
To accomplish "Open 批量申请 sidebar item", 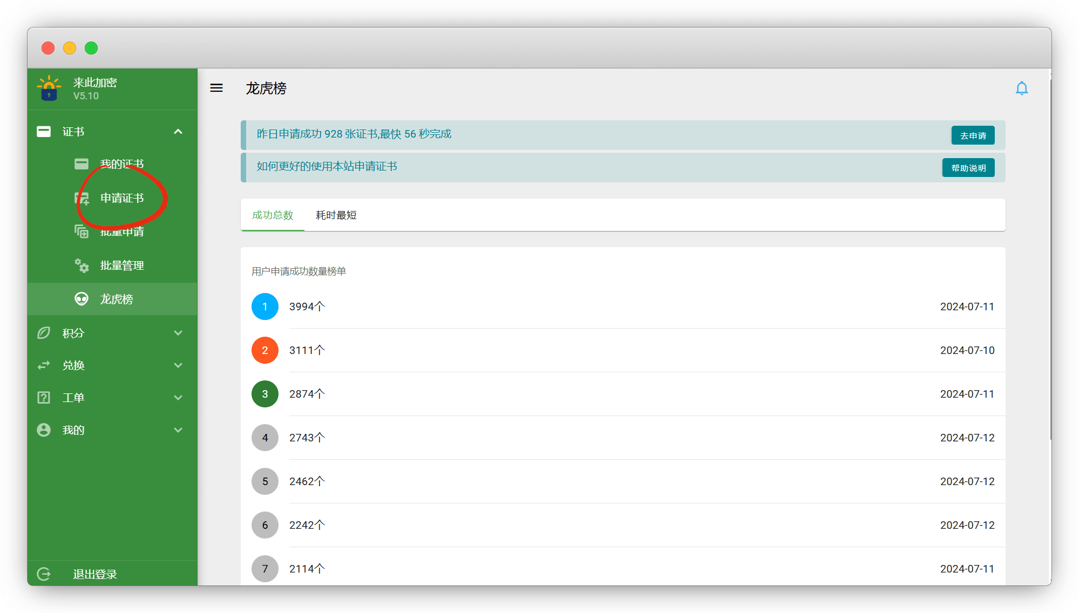I will coord(121,232).
